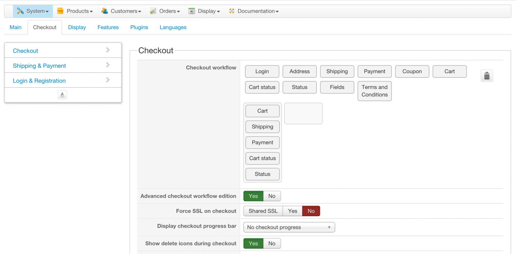Disable Show delete icons during checkout
Viewport: 516px width, 254px height.
tap(272, 243)
